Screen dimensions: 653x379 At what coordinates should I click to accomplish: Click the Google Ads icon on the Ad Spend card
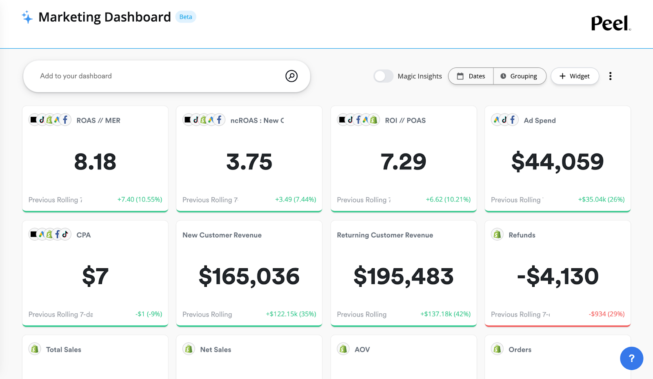click(x=497, y=120)
